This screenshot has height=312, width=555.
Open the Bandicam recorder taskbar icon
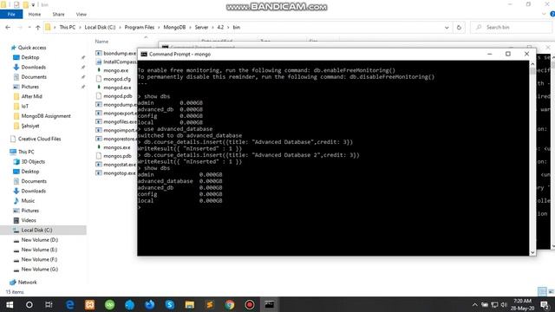click(x=250, y=304)
